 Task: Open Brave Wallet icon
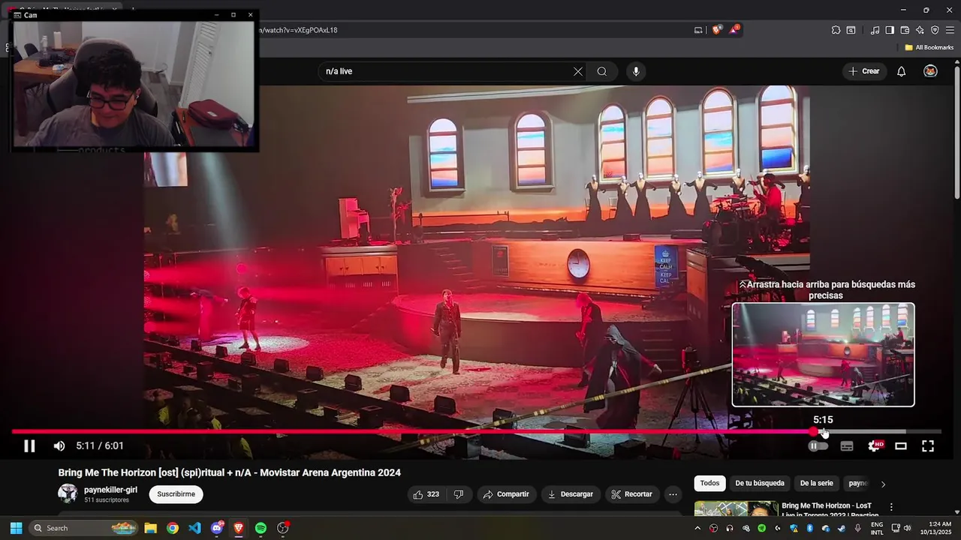(905, 30)
